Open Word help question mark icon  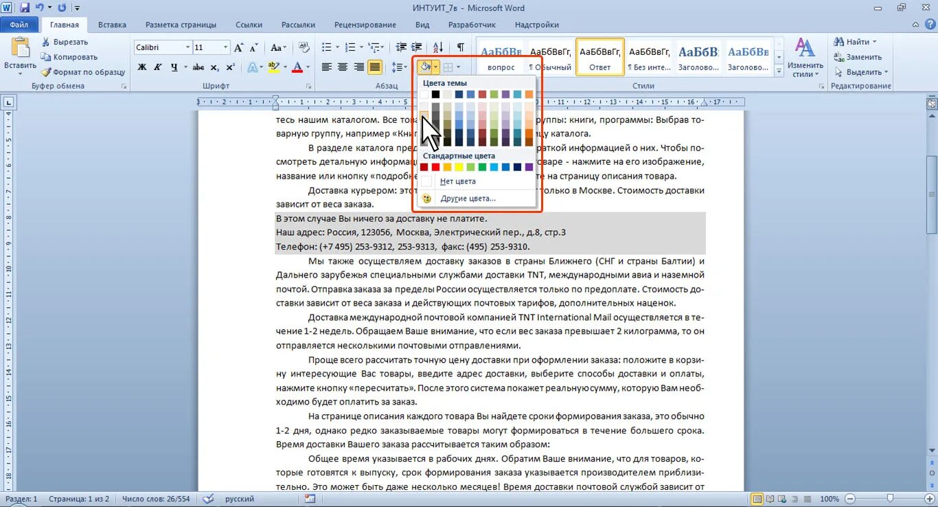(x=930, y=25)
